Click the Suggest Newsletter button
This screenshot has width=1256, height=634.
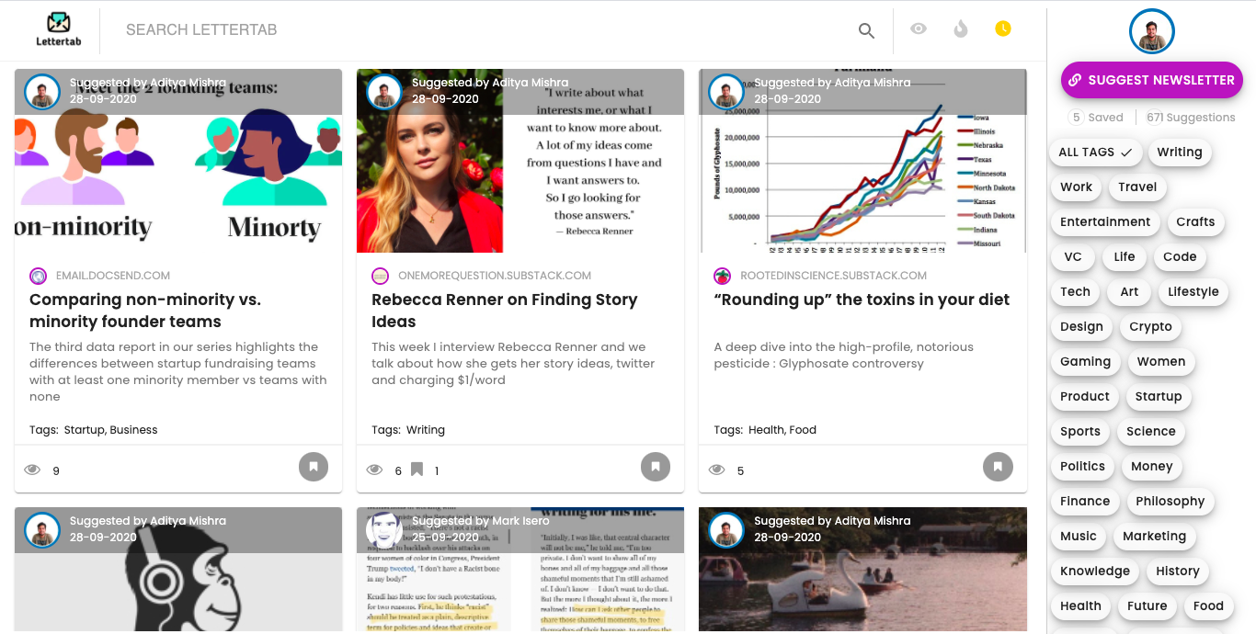pyautogui.click(x=1152, y=80)
